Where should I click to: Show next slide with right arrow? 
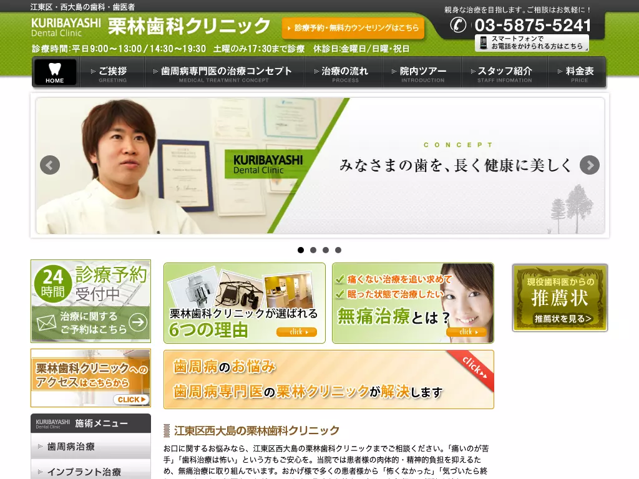590,165
